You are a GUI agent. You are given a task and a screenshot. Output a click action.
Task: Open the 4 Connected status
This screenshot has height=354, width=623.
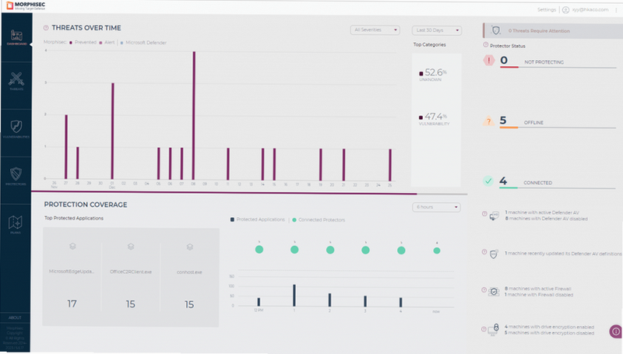(550, 181)
